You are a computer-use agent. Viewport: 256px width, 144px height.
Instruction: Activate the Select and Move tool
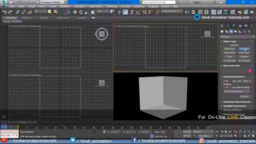tap(75, 12)
